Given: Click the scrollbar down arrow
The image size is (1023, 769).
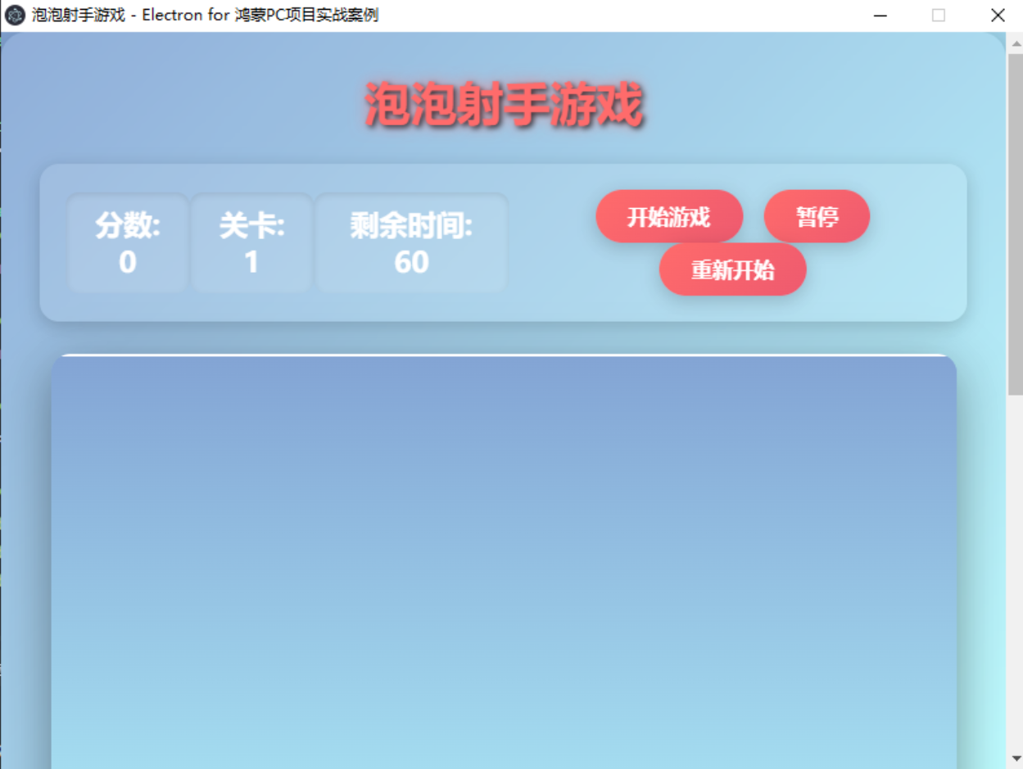Looking at the screenshot, I should (x=1015, y=758).
